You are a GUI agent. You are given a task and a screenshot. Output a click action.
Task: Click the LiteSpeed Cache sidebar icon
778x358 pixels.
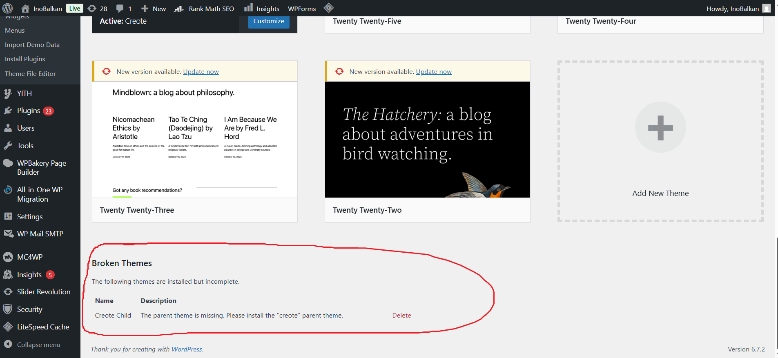pyautogui.click(x=8, y=327)
